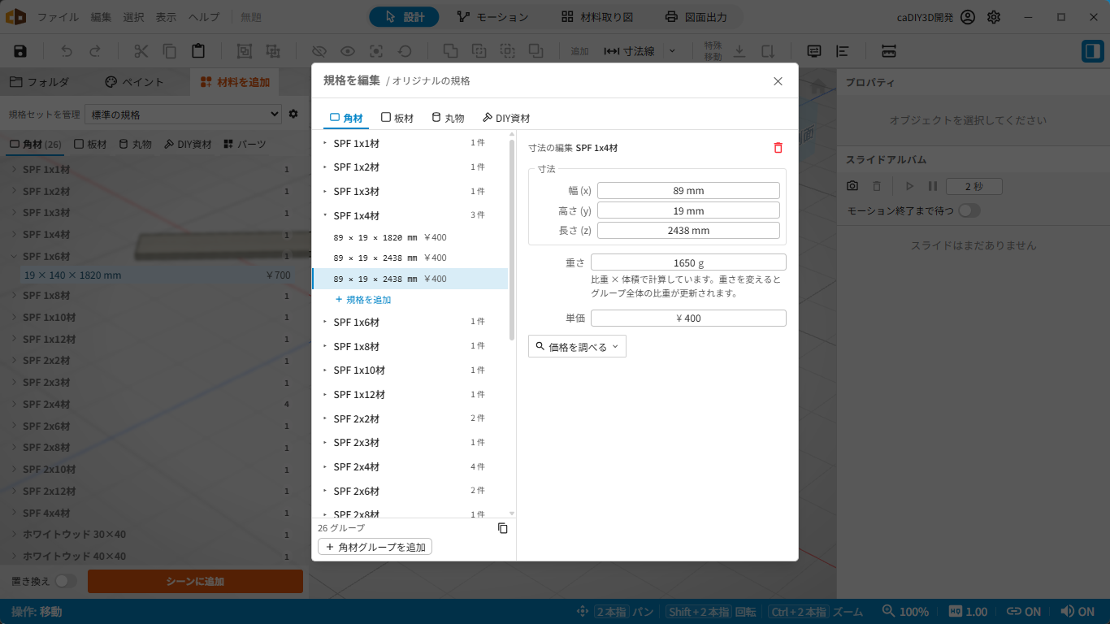Click the drop-to-floor download arrow icon

[x=739, y=51]
